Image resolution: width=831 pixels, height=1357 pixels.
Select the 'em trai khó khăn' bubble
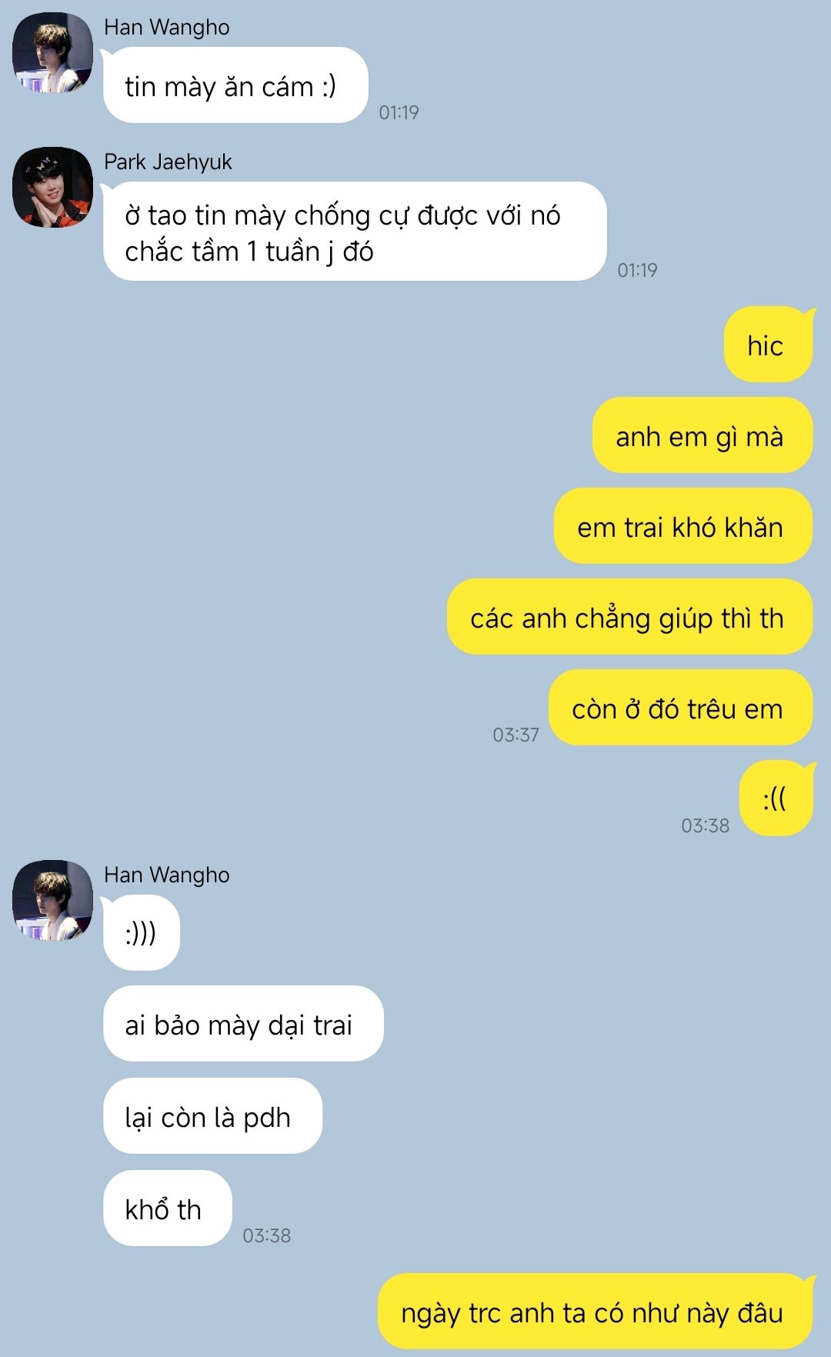(683, 526)
